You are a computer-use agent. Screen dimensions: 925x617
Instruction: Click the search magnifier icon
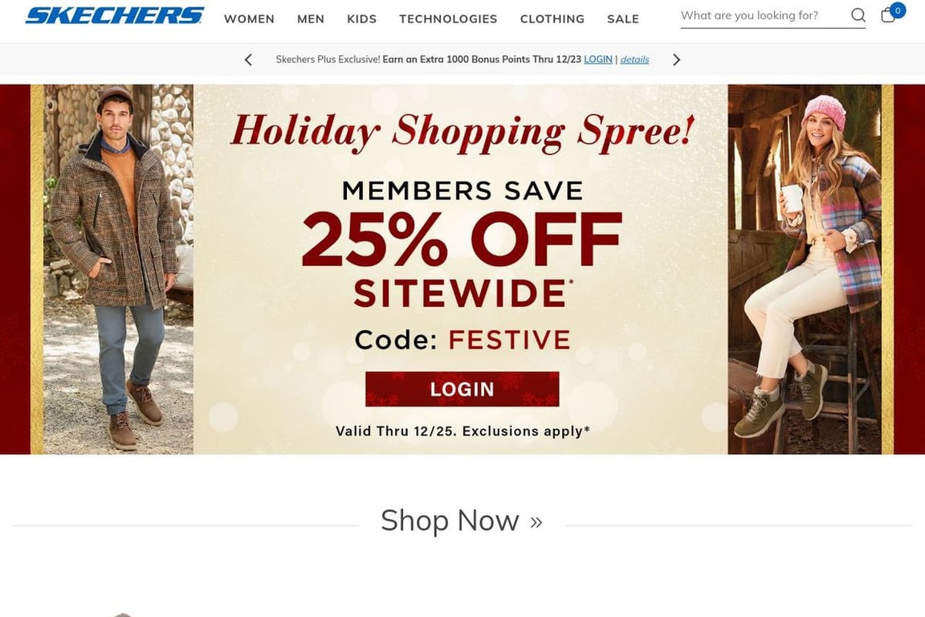tap(858, 15)
